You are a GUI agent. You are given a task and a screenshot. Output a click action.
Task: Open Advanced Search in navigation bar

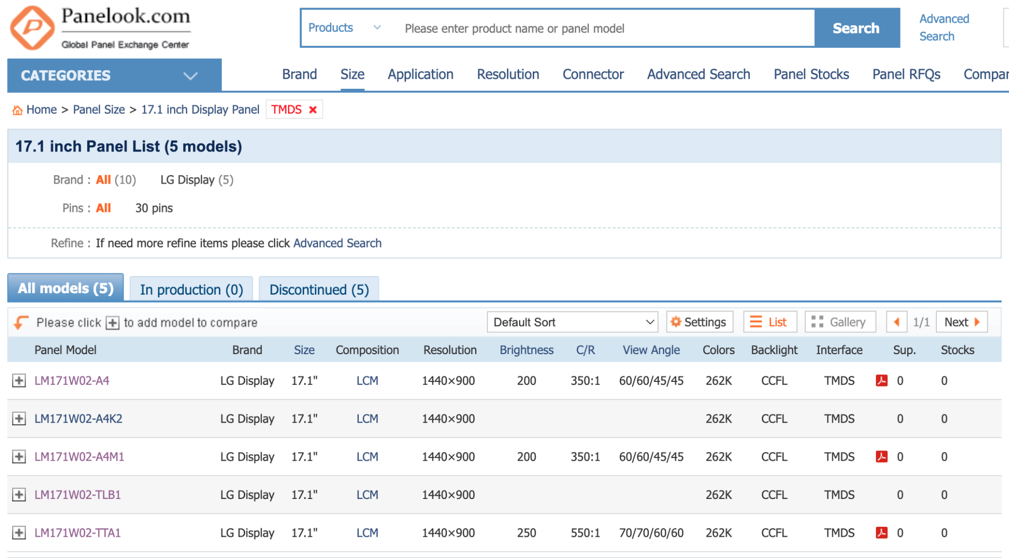[x=699, y=75]
